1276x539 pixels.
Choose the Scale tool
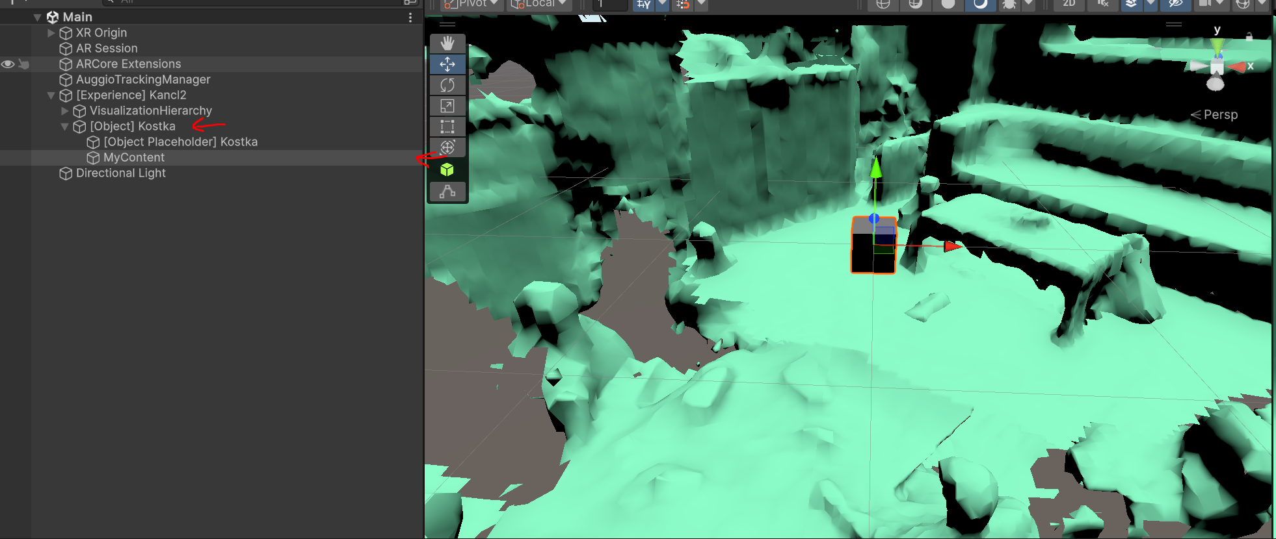(x=447, y=106)
